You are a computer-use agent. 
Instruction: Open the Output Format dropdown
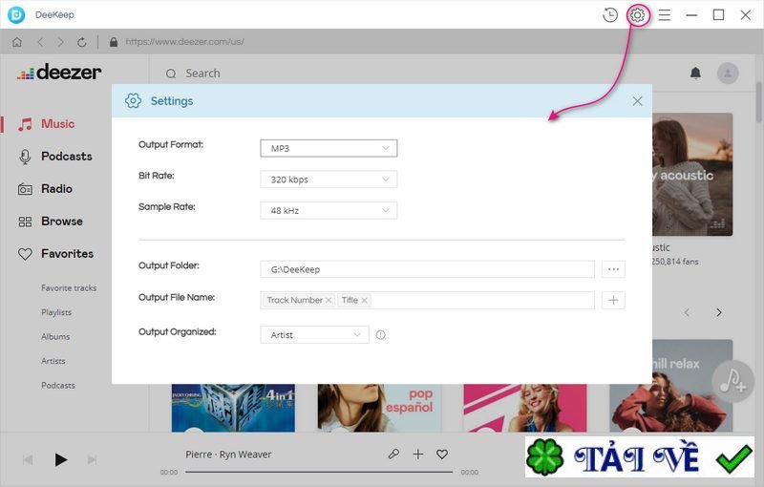(329, 149)
